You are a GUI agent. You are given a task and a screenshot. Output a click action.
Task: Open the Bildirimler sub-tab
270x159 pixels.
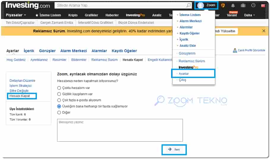[x=79, y=60]
